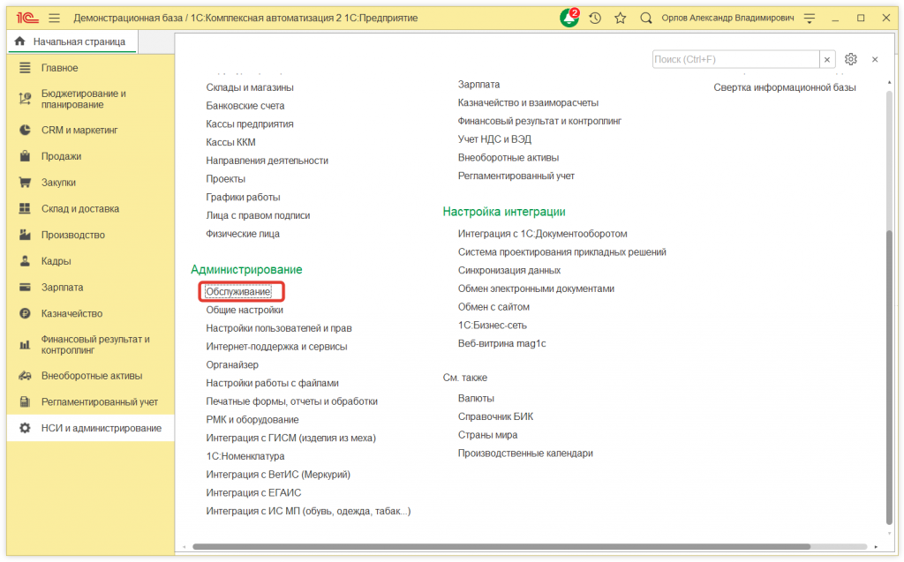Viewport: 904px width, 562px height.
Task: Open the service settings lines dropdown
Action: click(x=810, y=18)
